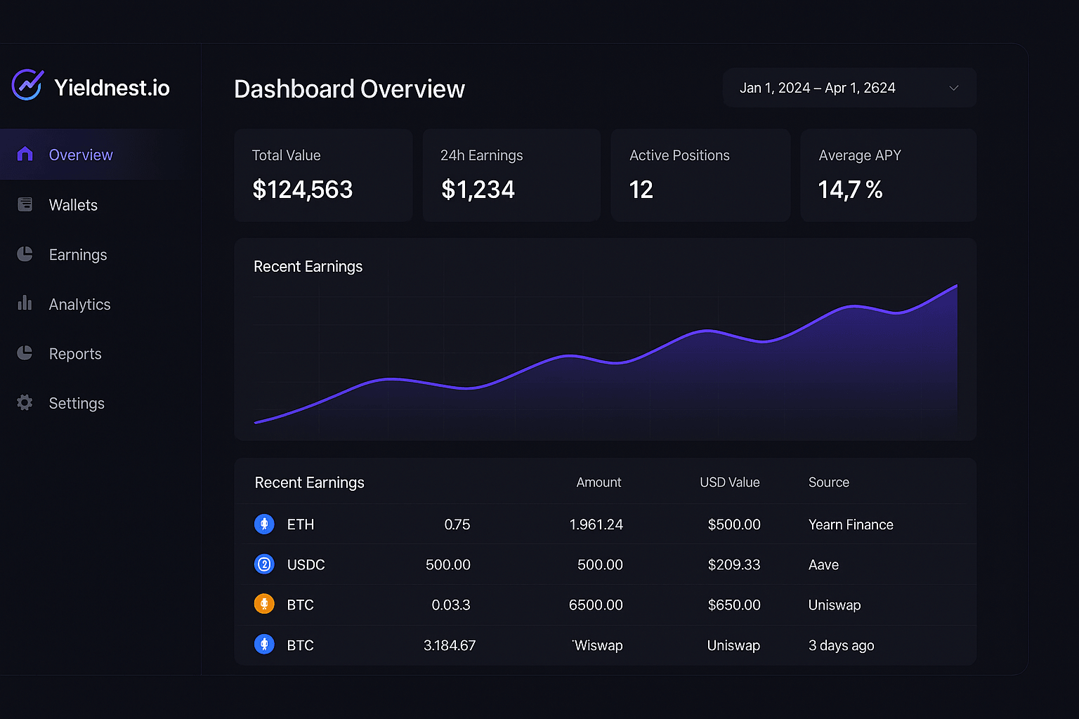Open the Wallets menu item
The height and width of the screenshot is (719, 1079).
click(72, 204)
